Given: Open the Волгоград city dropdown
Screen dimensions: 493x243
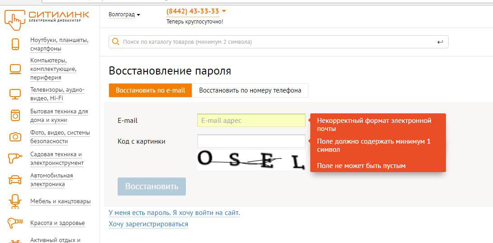Looking at the screenshot, I should [124, 14].
